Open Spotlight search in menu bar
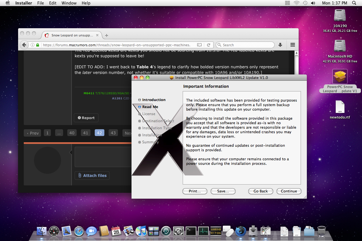The width and height of the screenshot is (362, 241). 354,3
